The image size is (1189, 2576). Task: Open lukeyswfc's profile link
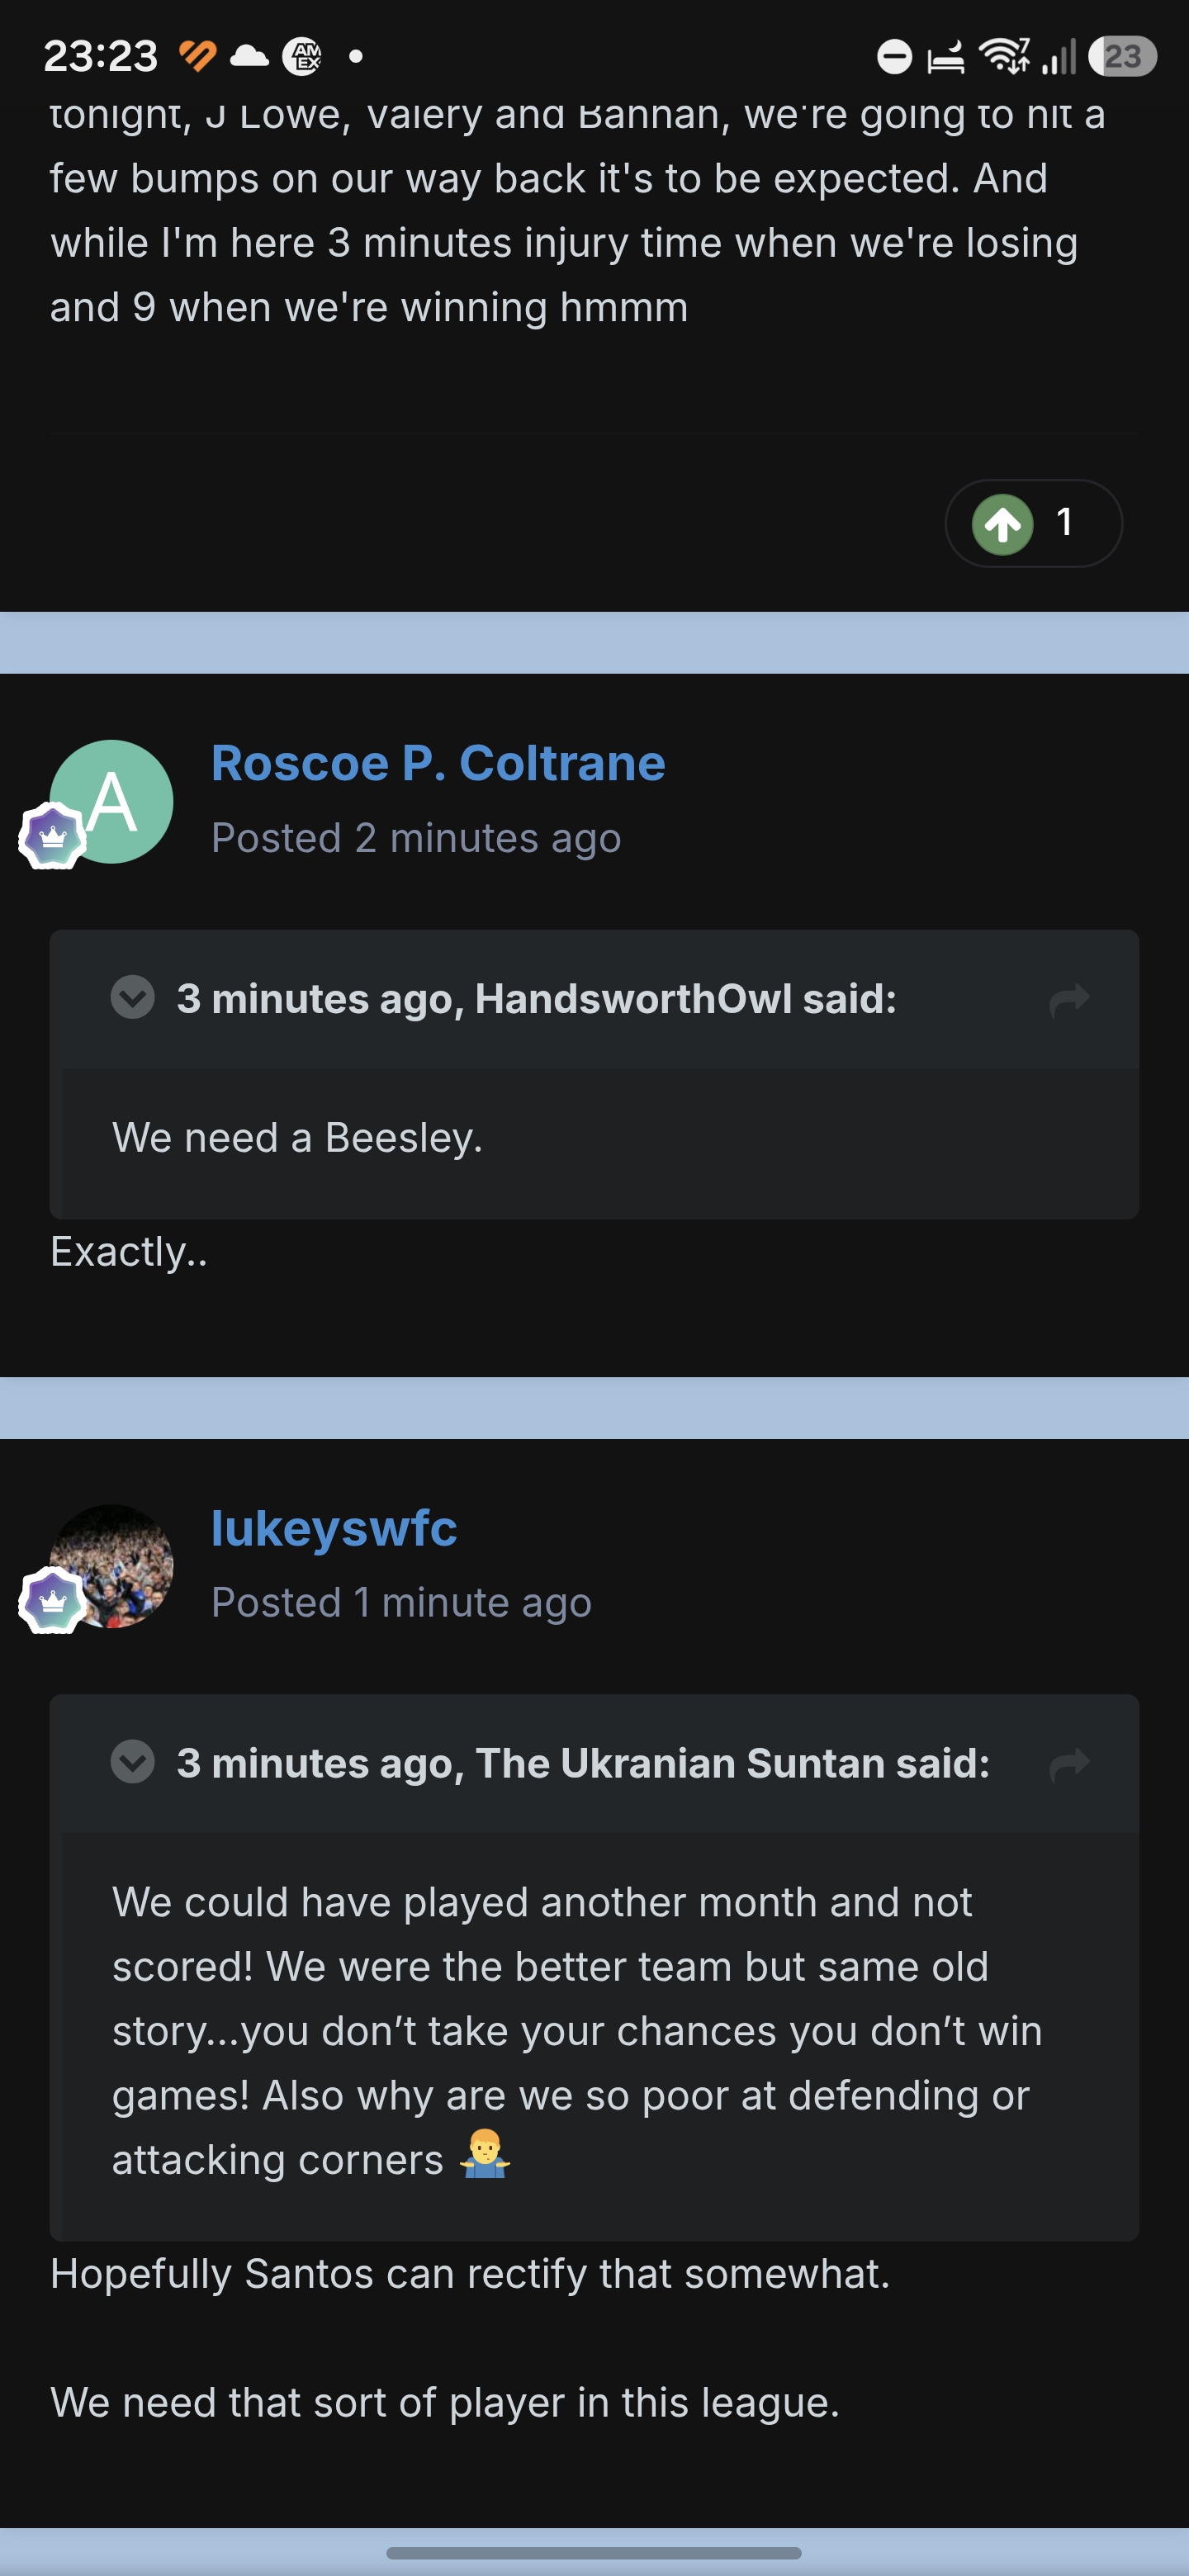point(334,1528)
